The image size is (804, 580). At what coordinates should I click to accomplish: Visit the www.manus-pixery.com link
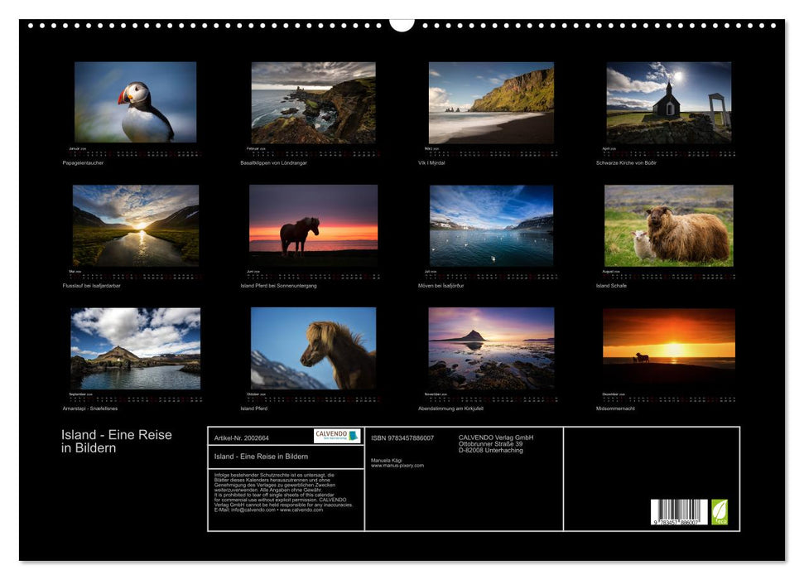[x=397, y=466]
